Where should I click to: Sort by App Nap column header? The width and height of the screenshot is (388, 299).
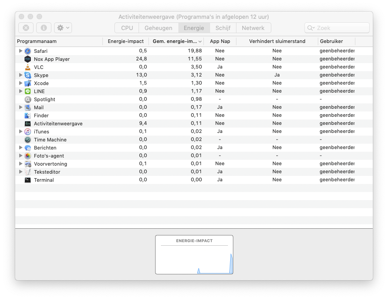(x=220, y=41)
